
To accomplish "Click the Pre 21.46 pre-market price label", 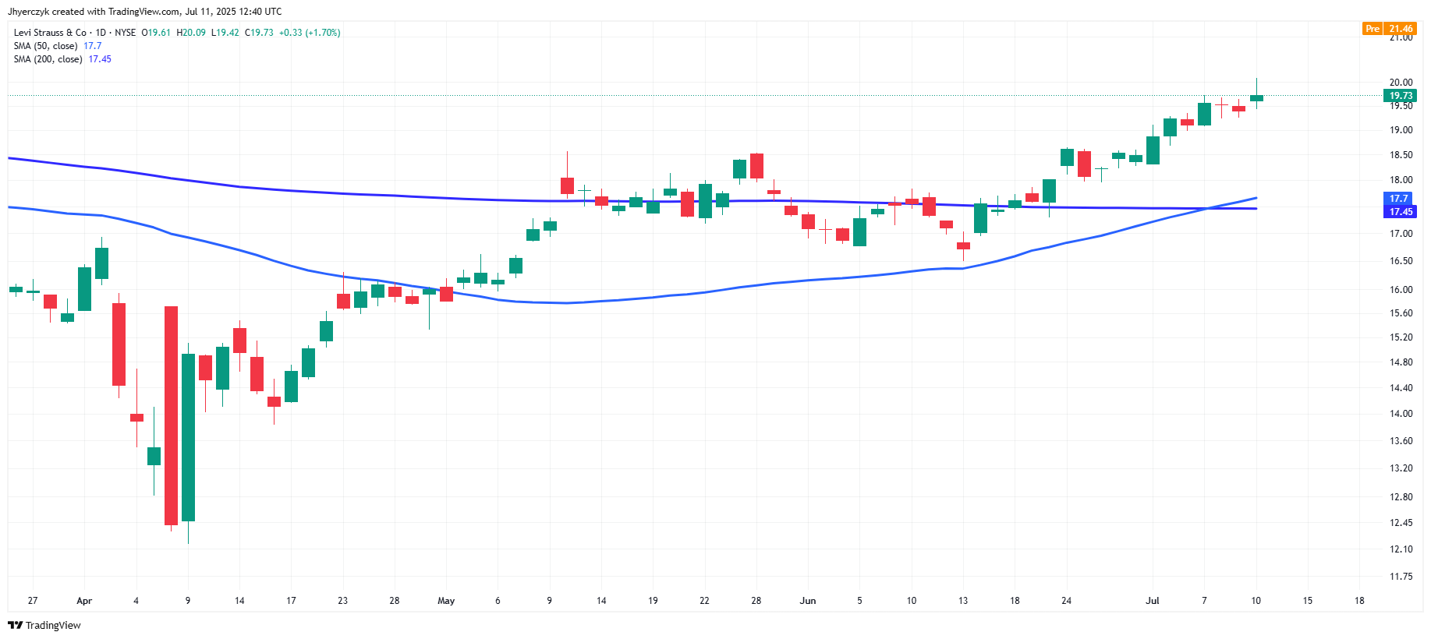I will tap(1390, 29).
